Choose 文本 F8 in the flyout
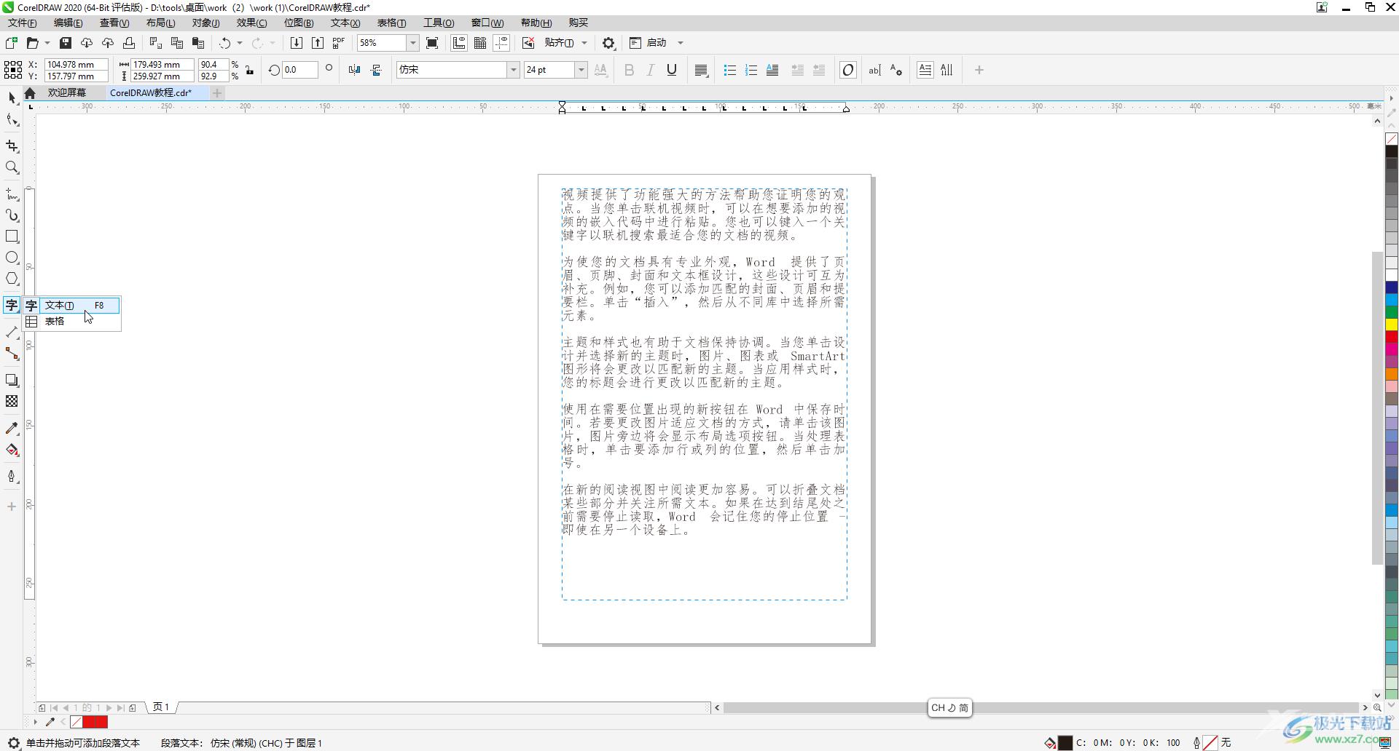The width and height of the screenshot is (1399, 751). coord(71,305)
